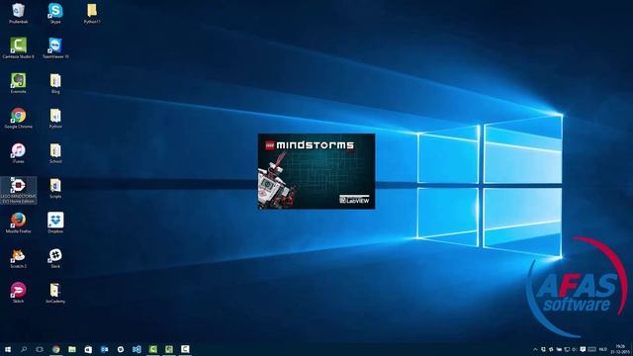633x356 pixels.
Task: Open the touch keyboard tray icon
Action: (591, 349)
